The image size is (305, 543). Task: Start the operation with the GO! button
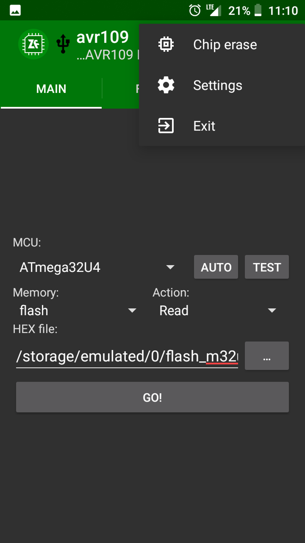click(152, 397)
